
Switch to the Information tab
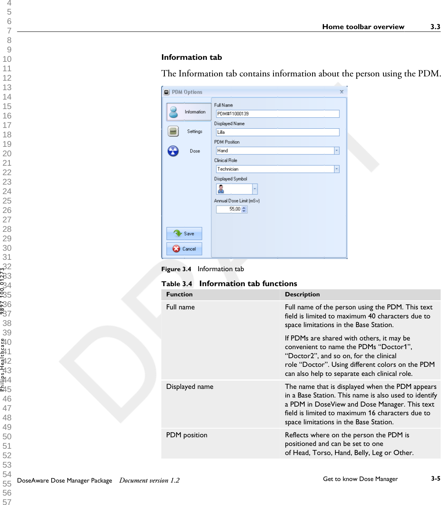point(189,112)
